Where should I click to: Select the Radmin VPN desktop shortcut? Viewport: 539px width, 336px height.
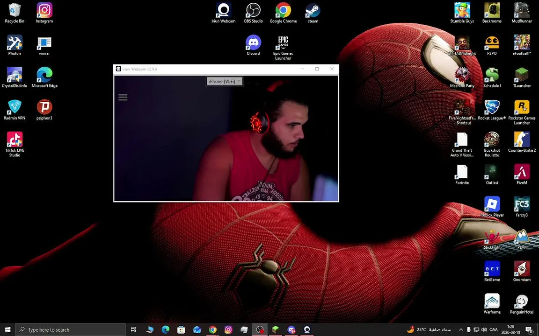pos(15,110)
